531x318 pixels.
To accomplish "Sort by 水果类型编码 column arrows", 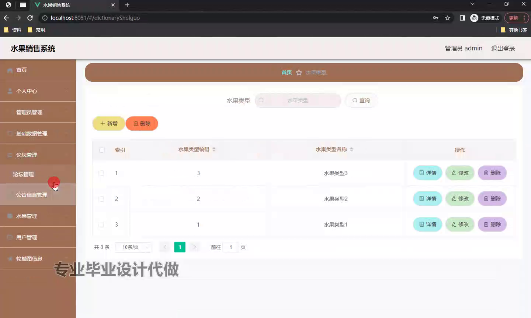I will click(214, 149).
